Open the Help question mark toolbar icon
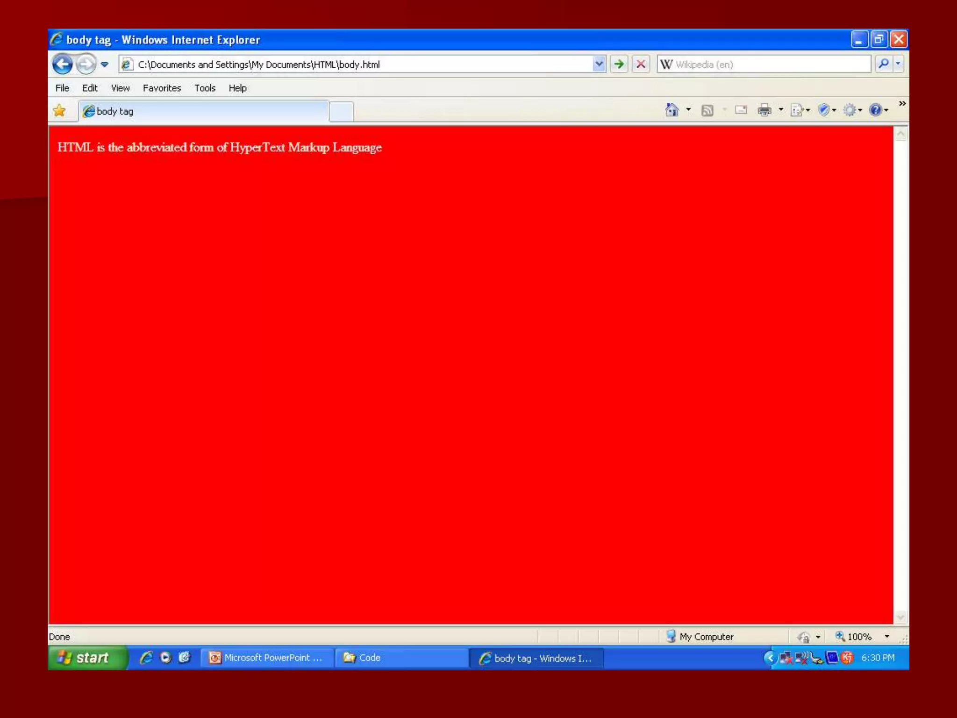Image resolution: width=957 pixels, height=718 pixels. pos(878,110)
